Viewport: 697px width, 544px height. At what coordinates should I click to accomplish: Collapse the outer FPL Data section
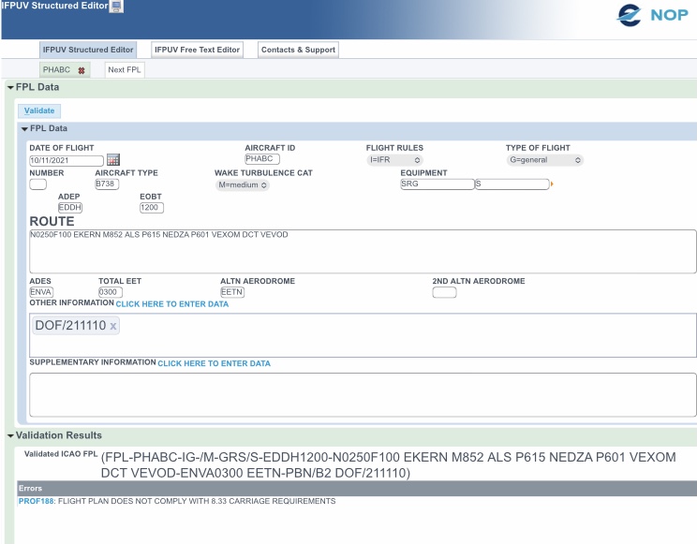(10, 88)
